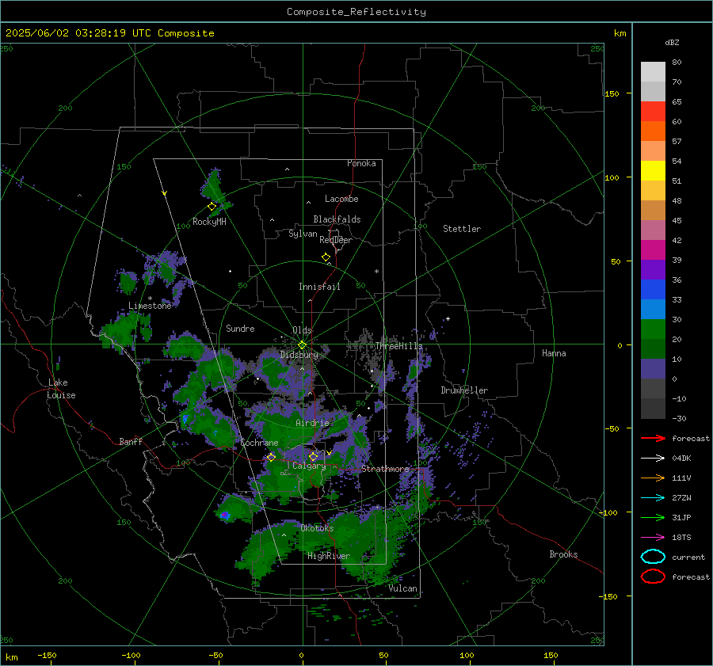Click the Sylvan label
The image size is (713, 666).
click(303, 234)
